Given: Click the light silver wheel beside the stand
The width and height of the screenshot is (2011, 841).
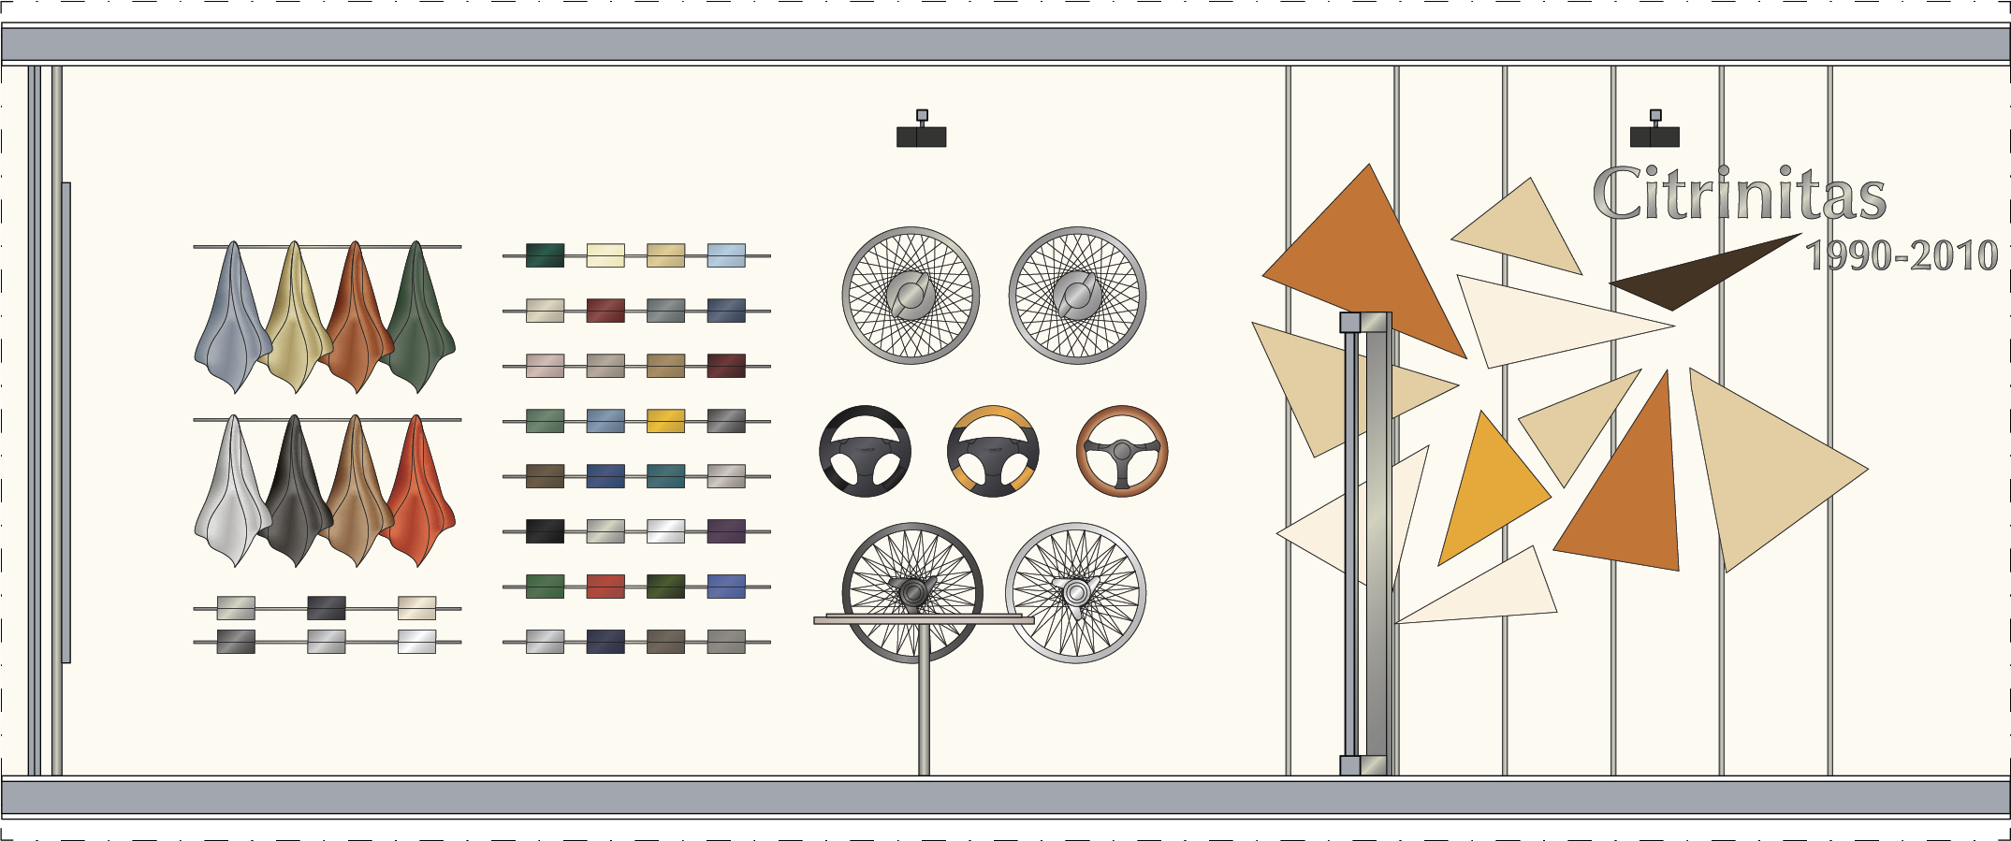Looking at the screenshot, I should [x=1076, y=593].
